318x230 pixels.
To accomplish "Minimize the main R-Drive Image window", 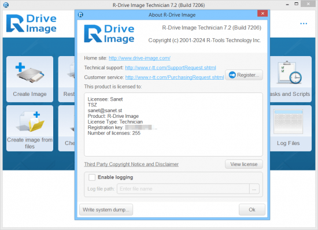I will point(287,5).
